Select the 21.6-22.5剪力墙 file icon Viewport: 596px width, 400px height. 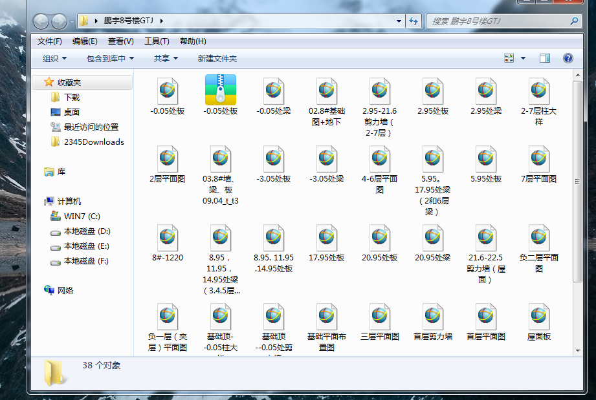click(486, 238)
